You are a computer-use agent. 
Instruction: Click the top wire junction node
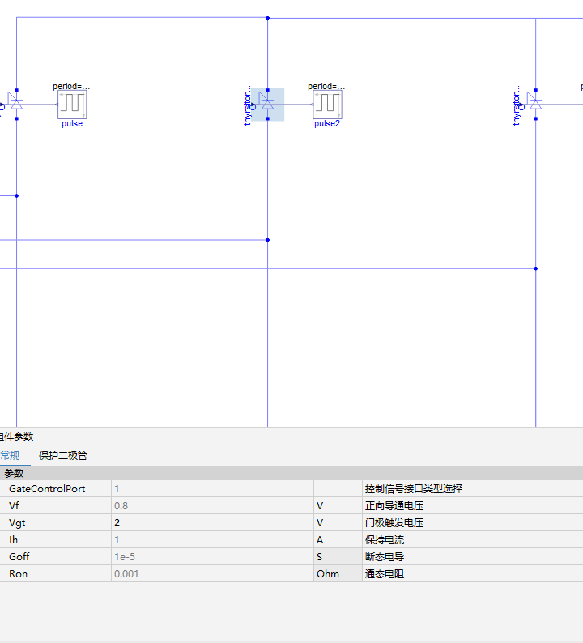click(268, 18)
